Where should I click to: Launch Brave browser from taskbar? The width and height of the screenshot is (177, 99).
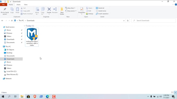pos(35,96)
